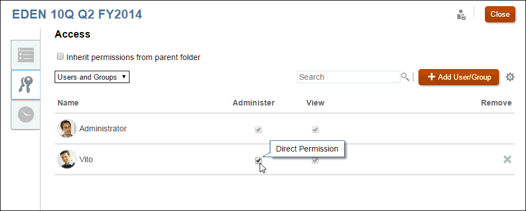Open the Properties list tab icon
Image resolution: width=526 pixels, height=211 pixels.
pos(26,55)
